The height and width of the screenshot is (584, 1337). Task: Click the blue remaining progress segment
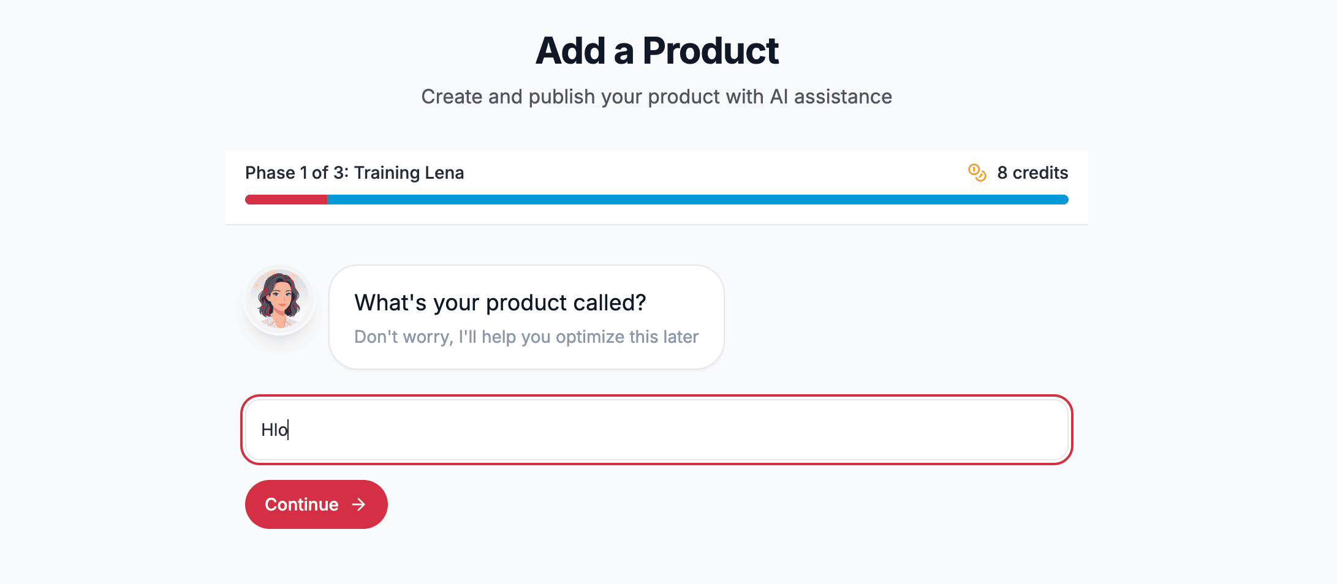(697, 200)
